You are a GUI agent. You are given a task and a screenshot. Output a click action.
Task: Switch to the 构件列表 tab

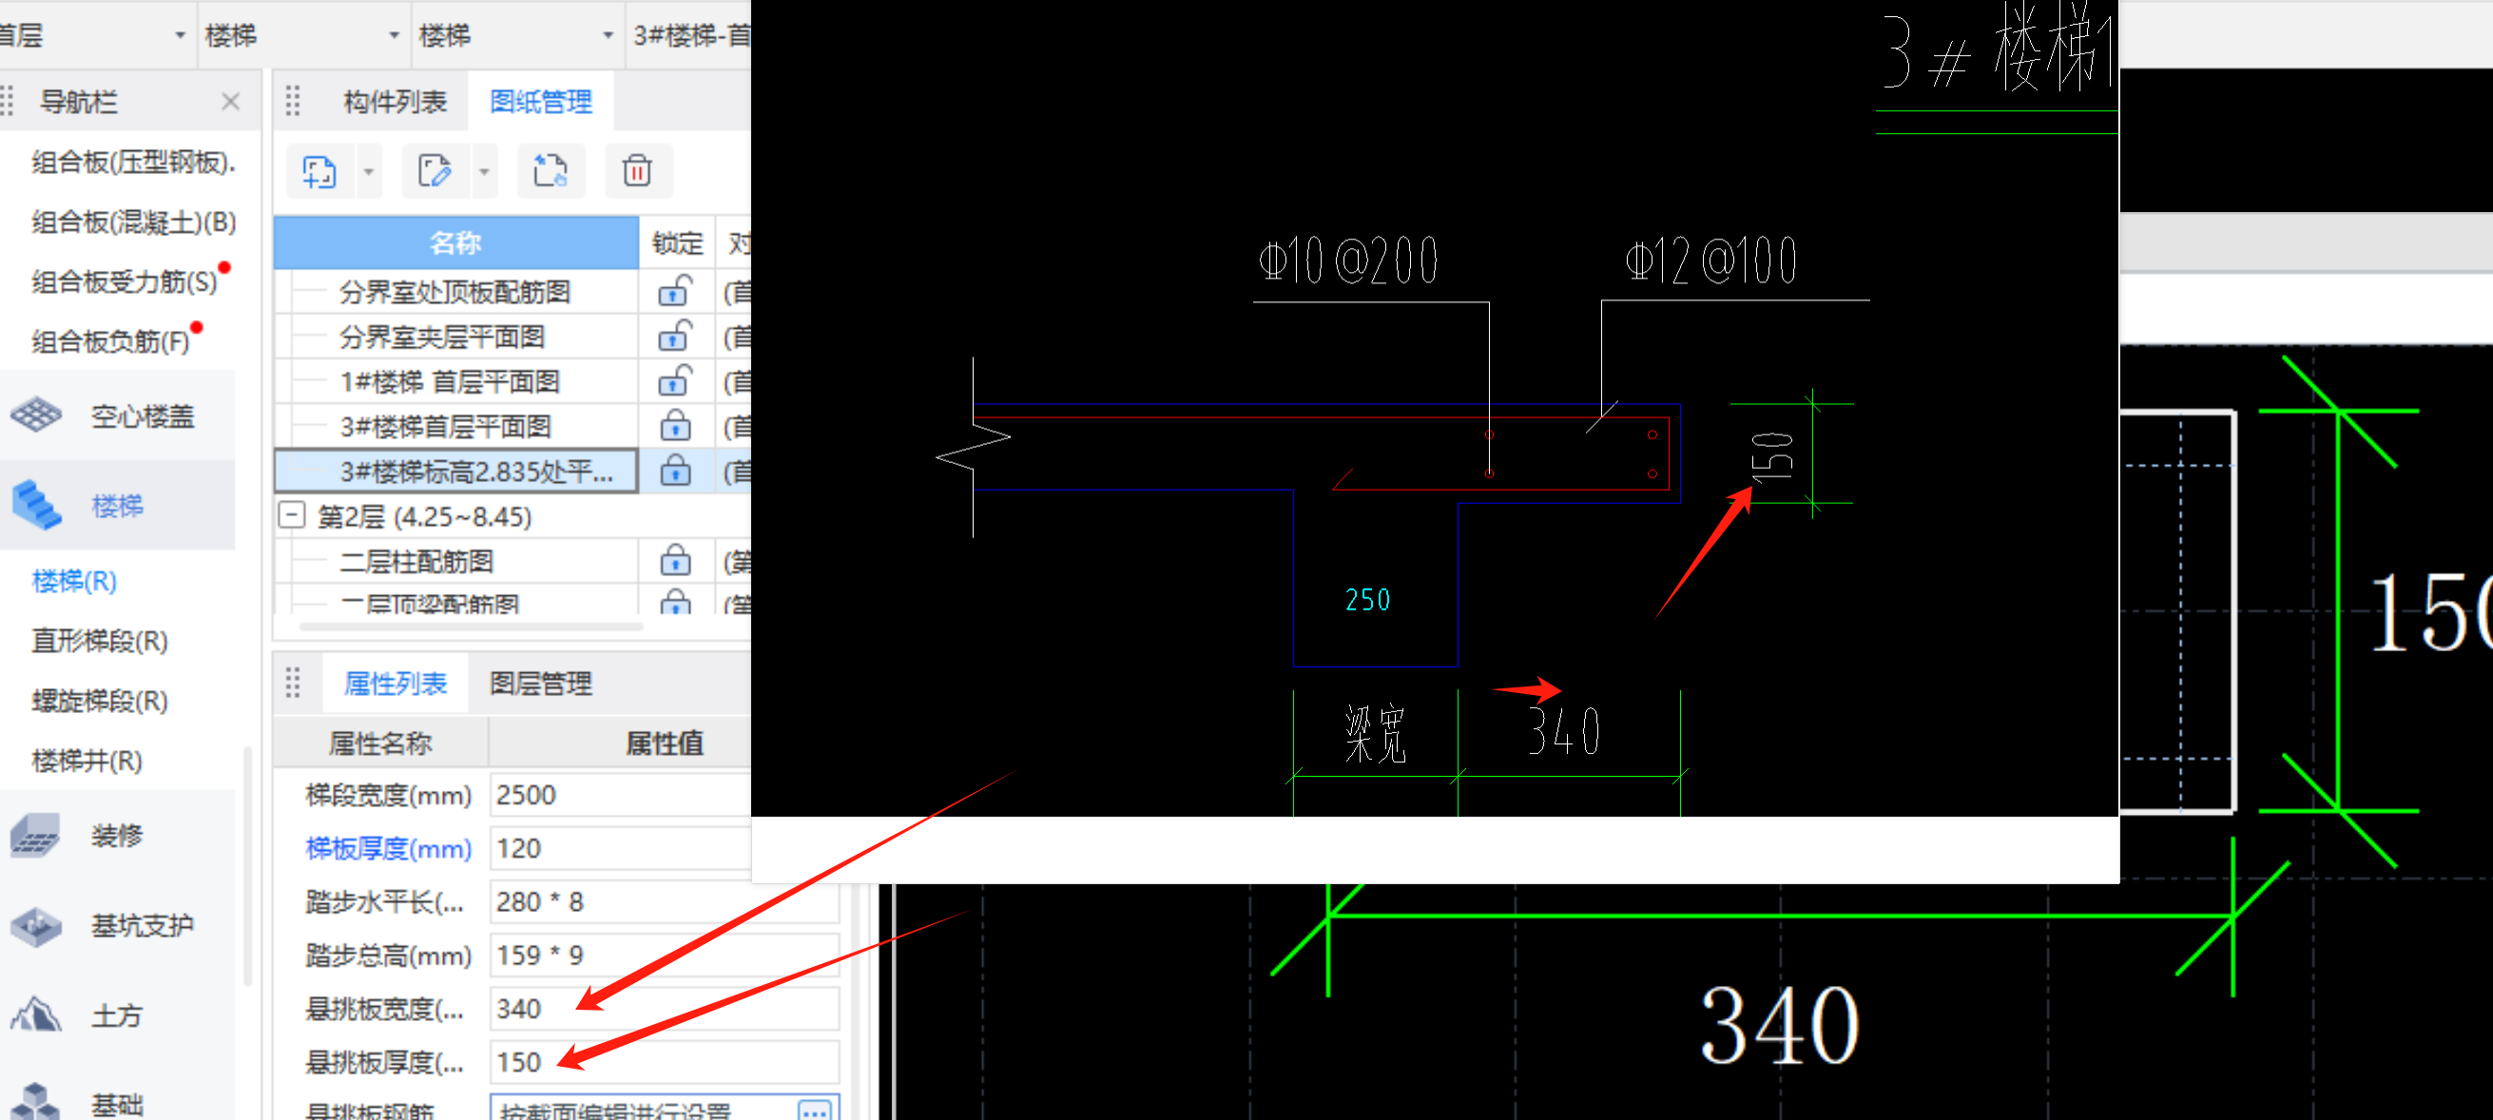tap(395, 102)
